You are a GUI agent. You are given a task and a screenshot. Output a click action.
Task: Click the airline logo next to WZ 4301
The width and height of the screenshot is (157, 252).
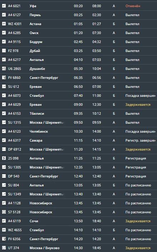4,24
